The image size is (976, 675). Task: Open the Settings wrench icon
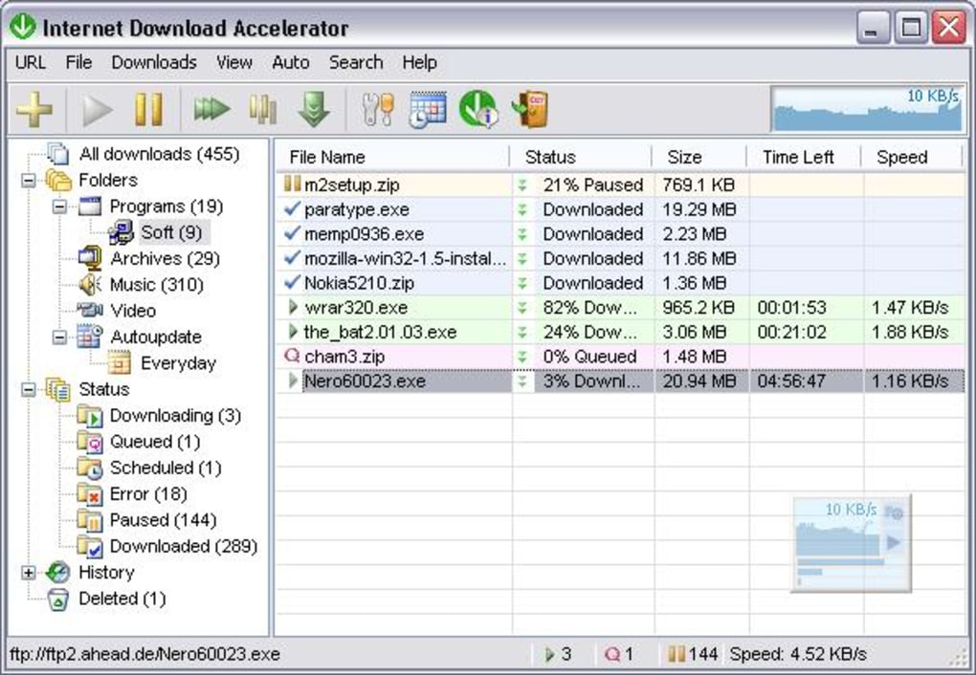click(376, 108)
